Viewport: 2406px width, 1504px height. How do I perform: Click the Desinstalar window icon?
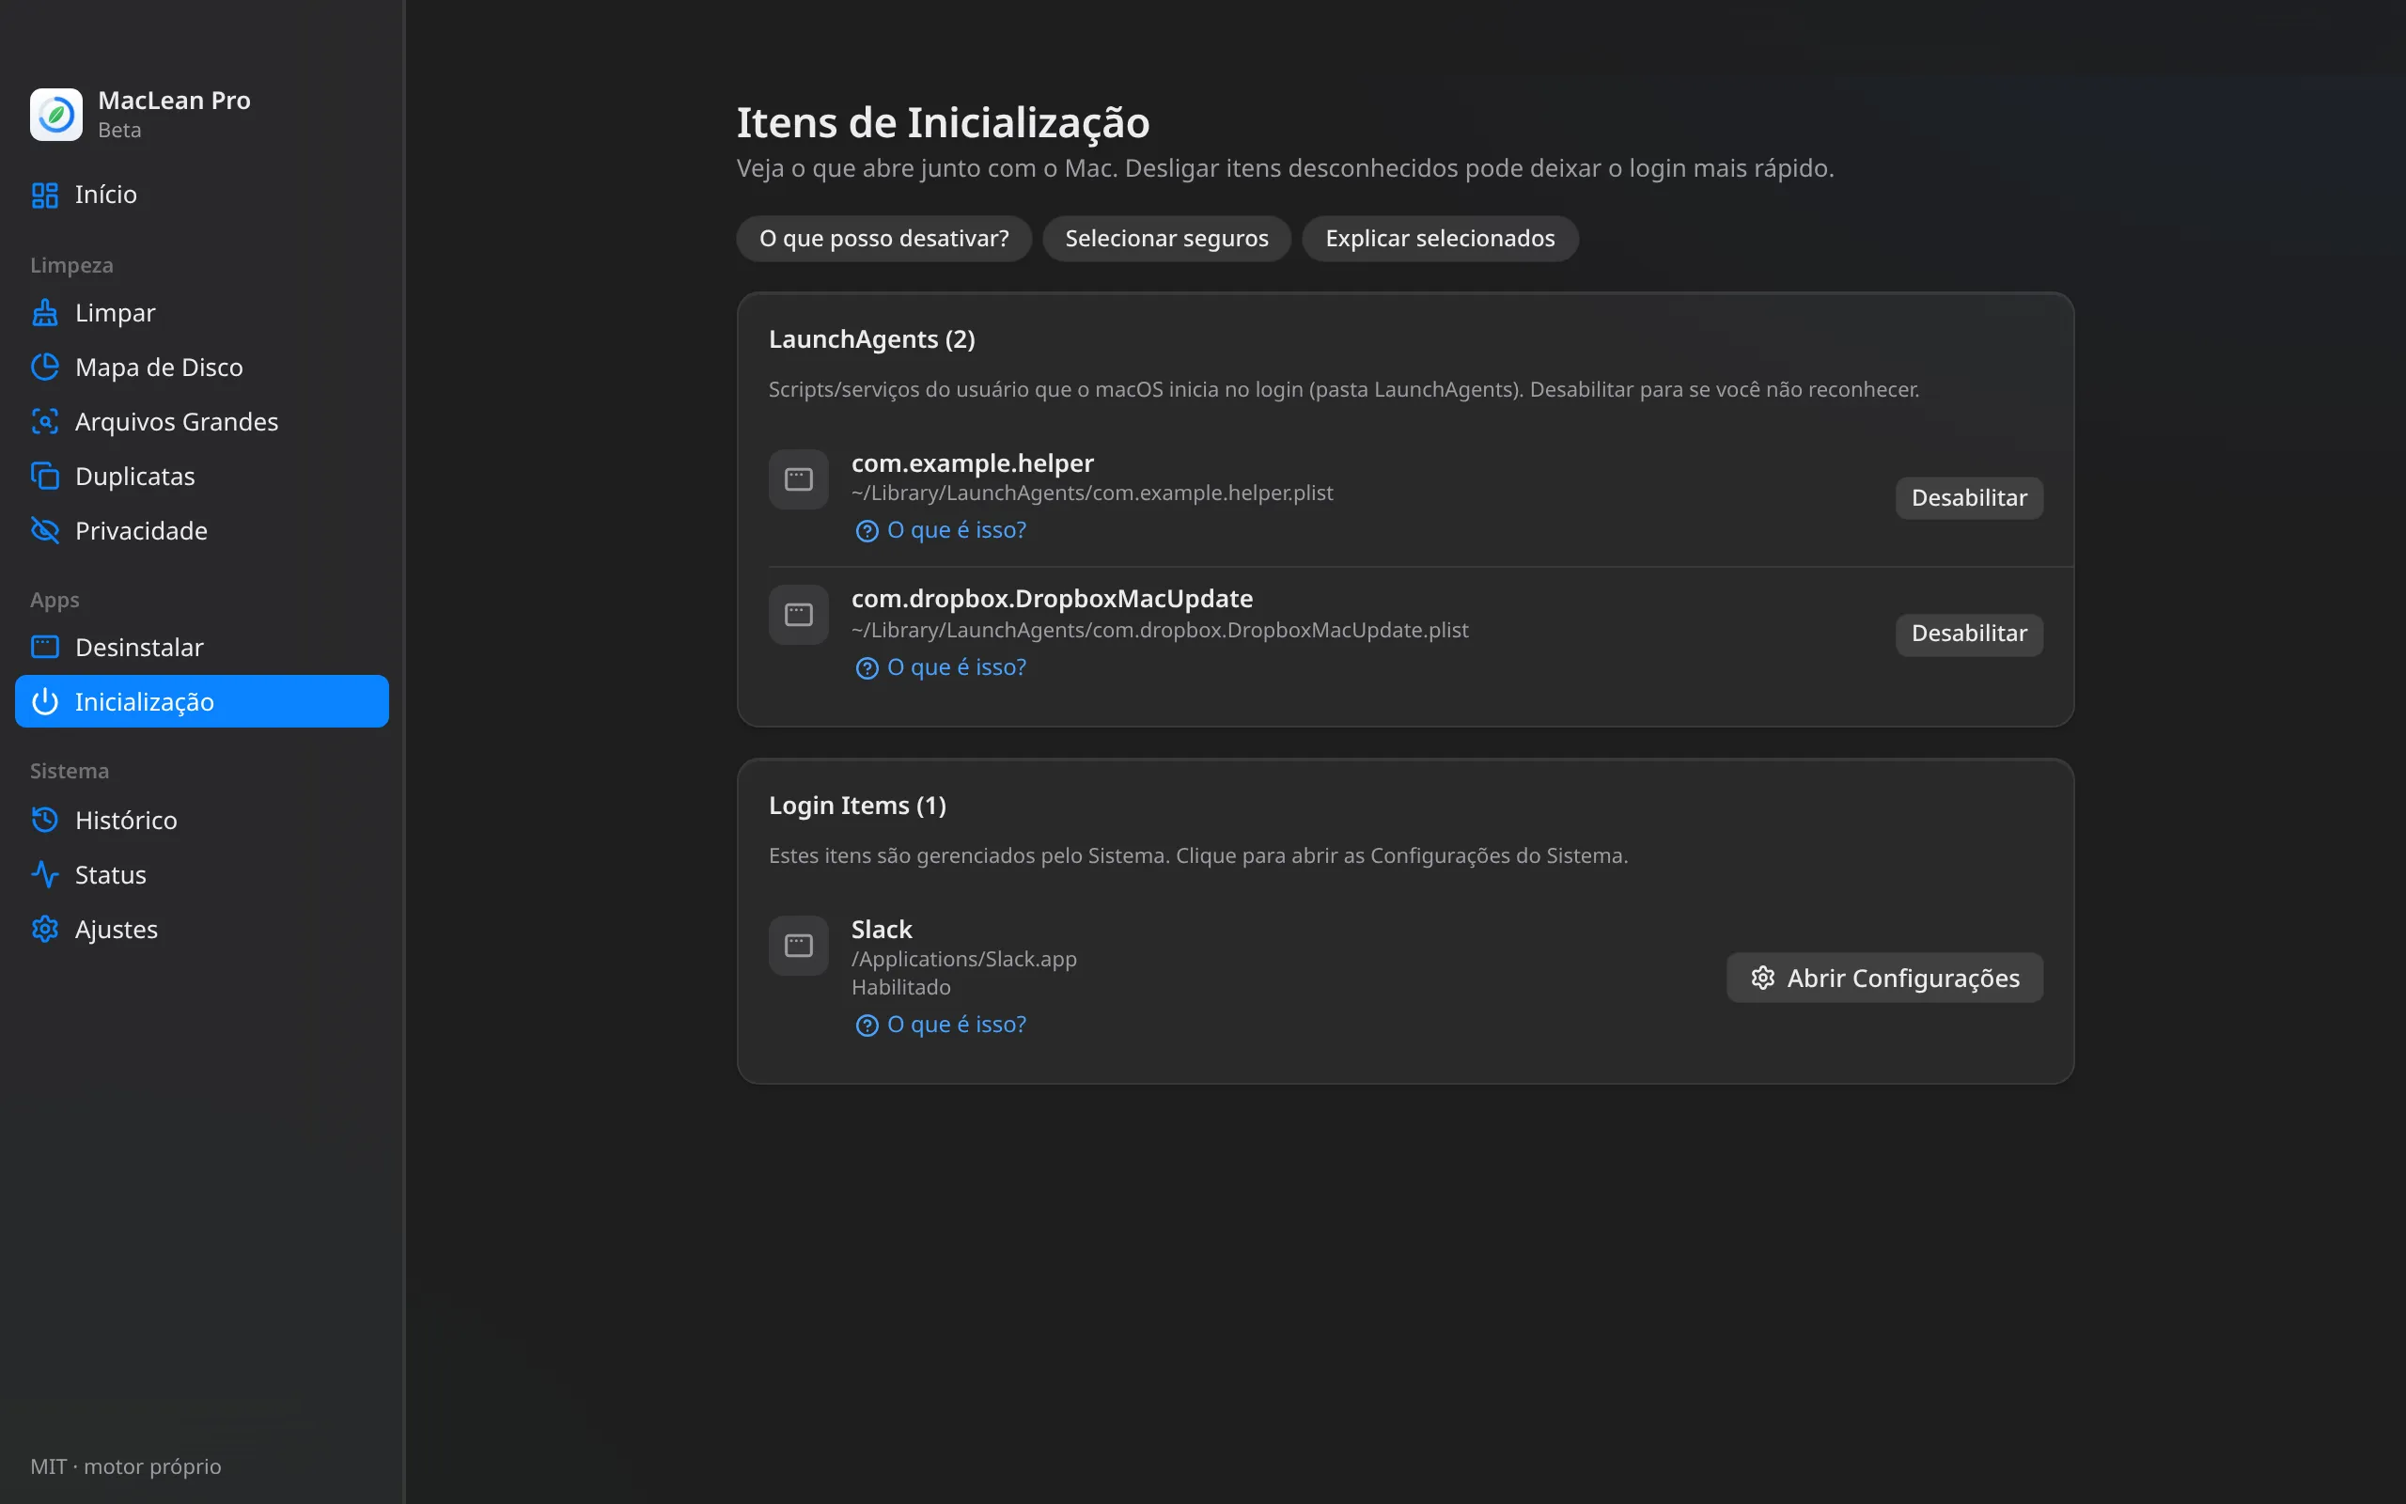pyautogui.click(x=45, y=648)
